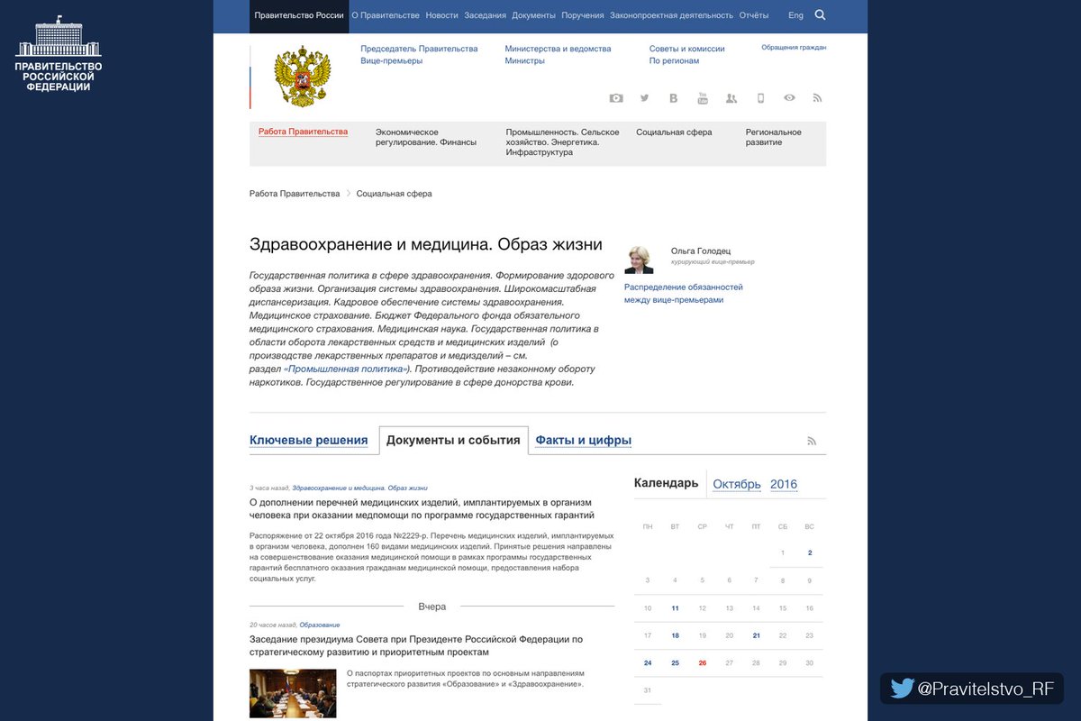Open the mobile phone icon

point(760,98)
